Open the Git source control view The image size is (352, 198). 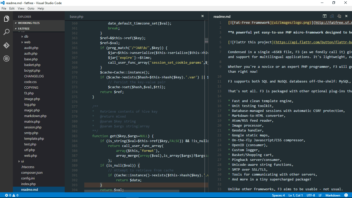[6, 45]
